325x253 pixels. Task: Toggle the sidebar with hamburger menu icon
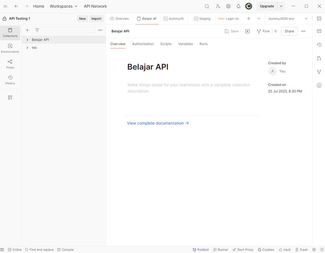tap(5, 6)
